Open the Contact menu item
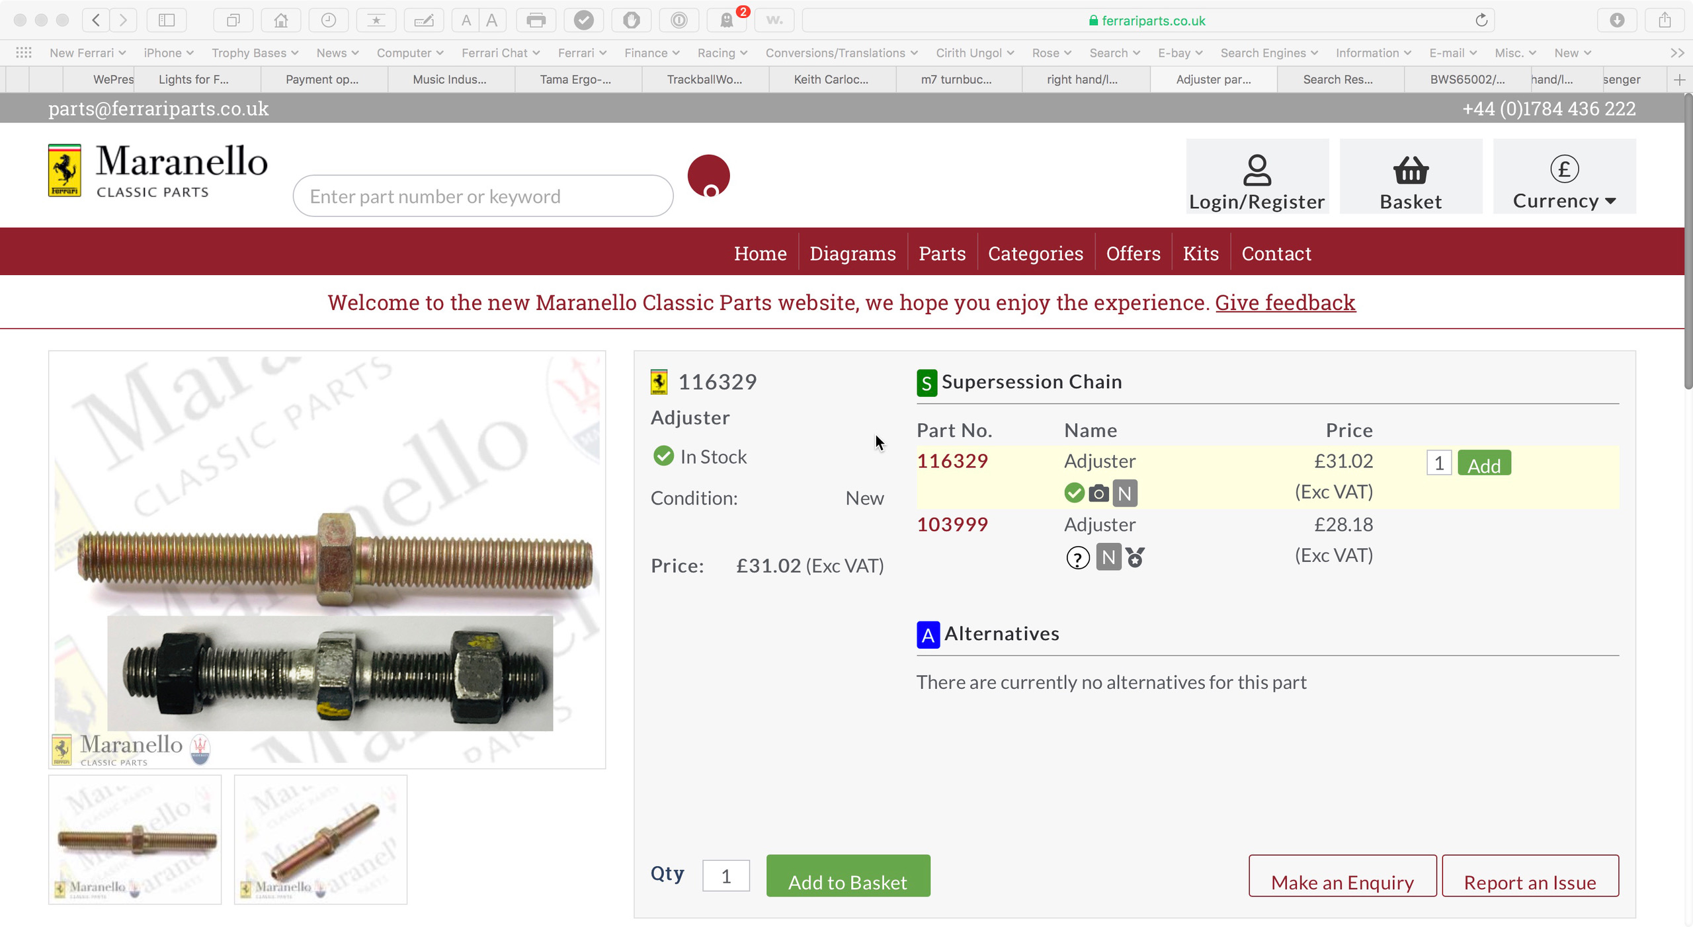The image size is (1693, 927). pos(1276,253)
